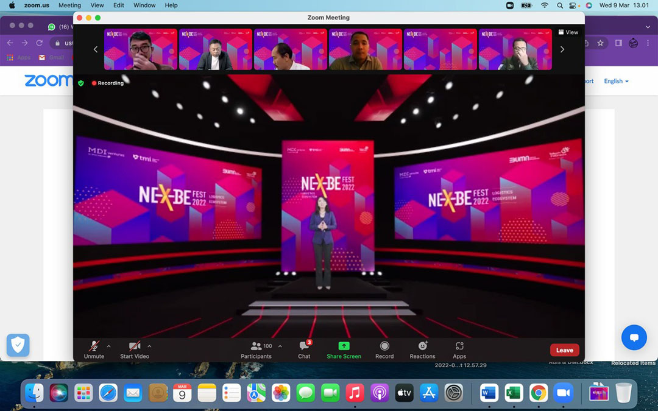Open Google Chrome from the Dock
The image size is (658, 411).
539,393
